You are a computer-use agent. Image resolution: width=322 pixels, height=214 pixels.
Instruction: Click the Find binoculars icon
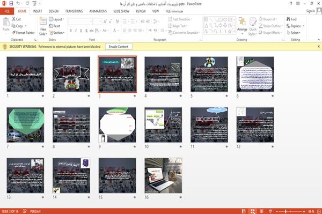pos(288,19)
